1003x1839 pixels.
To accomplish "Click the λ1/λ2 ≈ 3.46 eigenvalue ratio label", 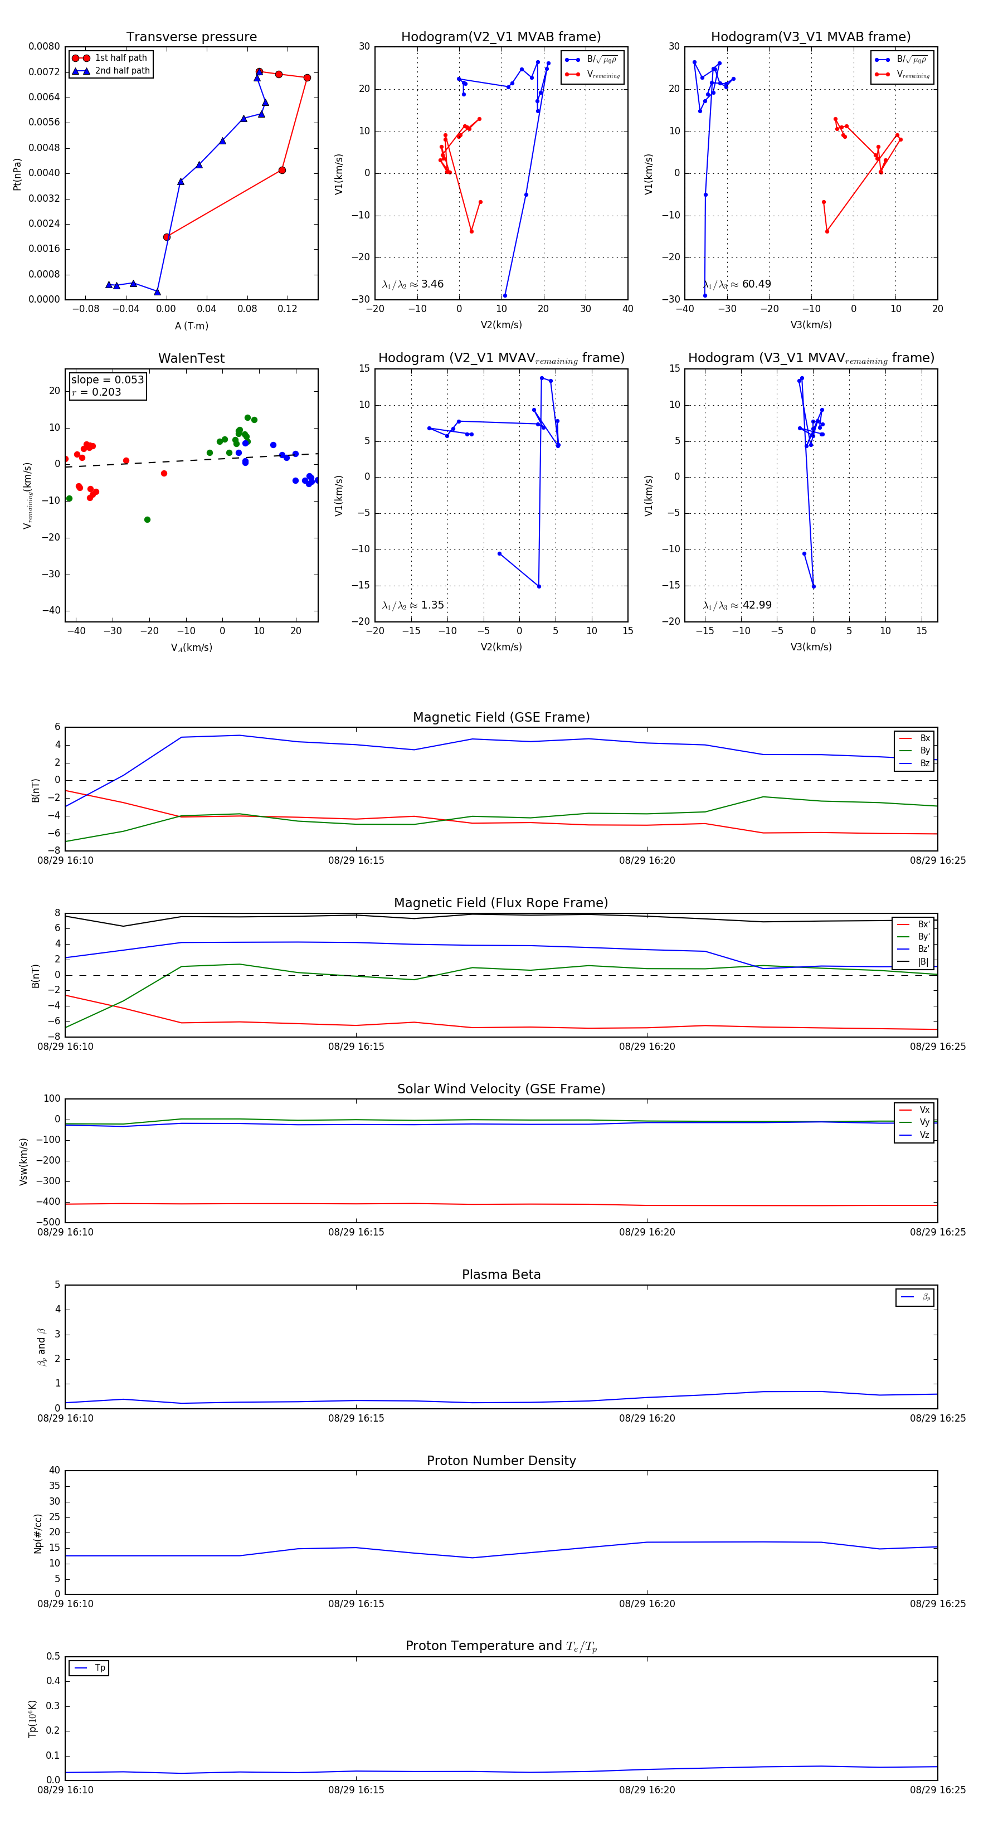I will point(412,284).
